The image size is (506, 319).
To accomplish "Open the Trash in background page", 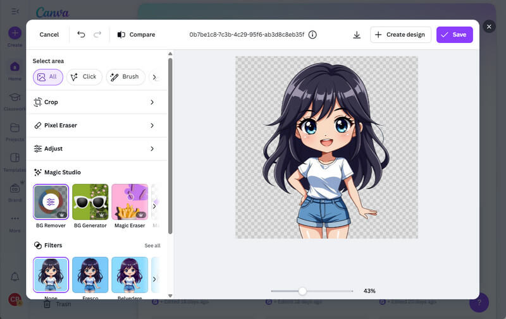I will tap(58, 304).
